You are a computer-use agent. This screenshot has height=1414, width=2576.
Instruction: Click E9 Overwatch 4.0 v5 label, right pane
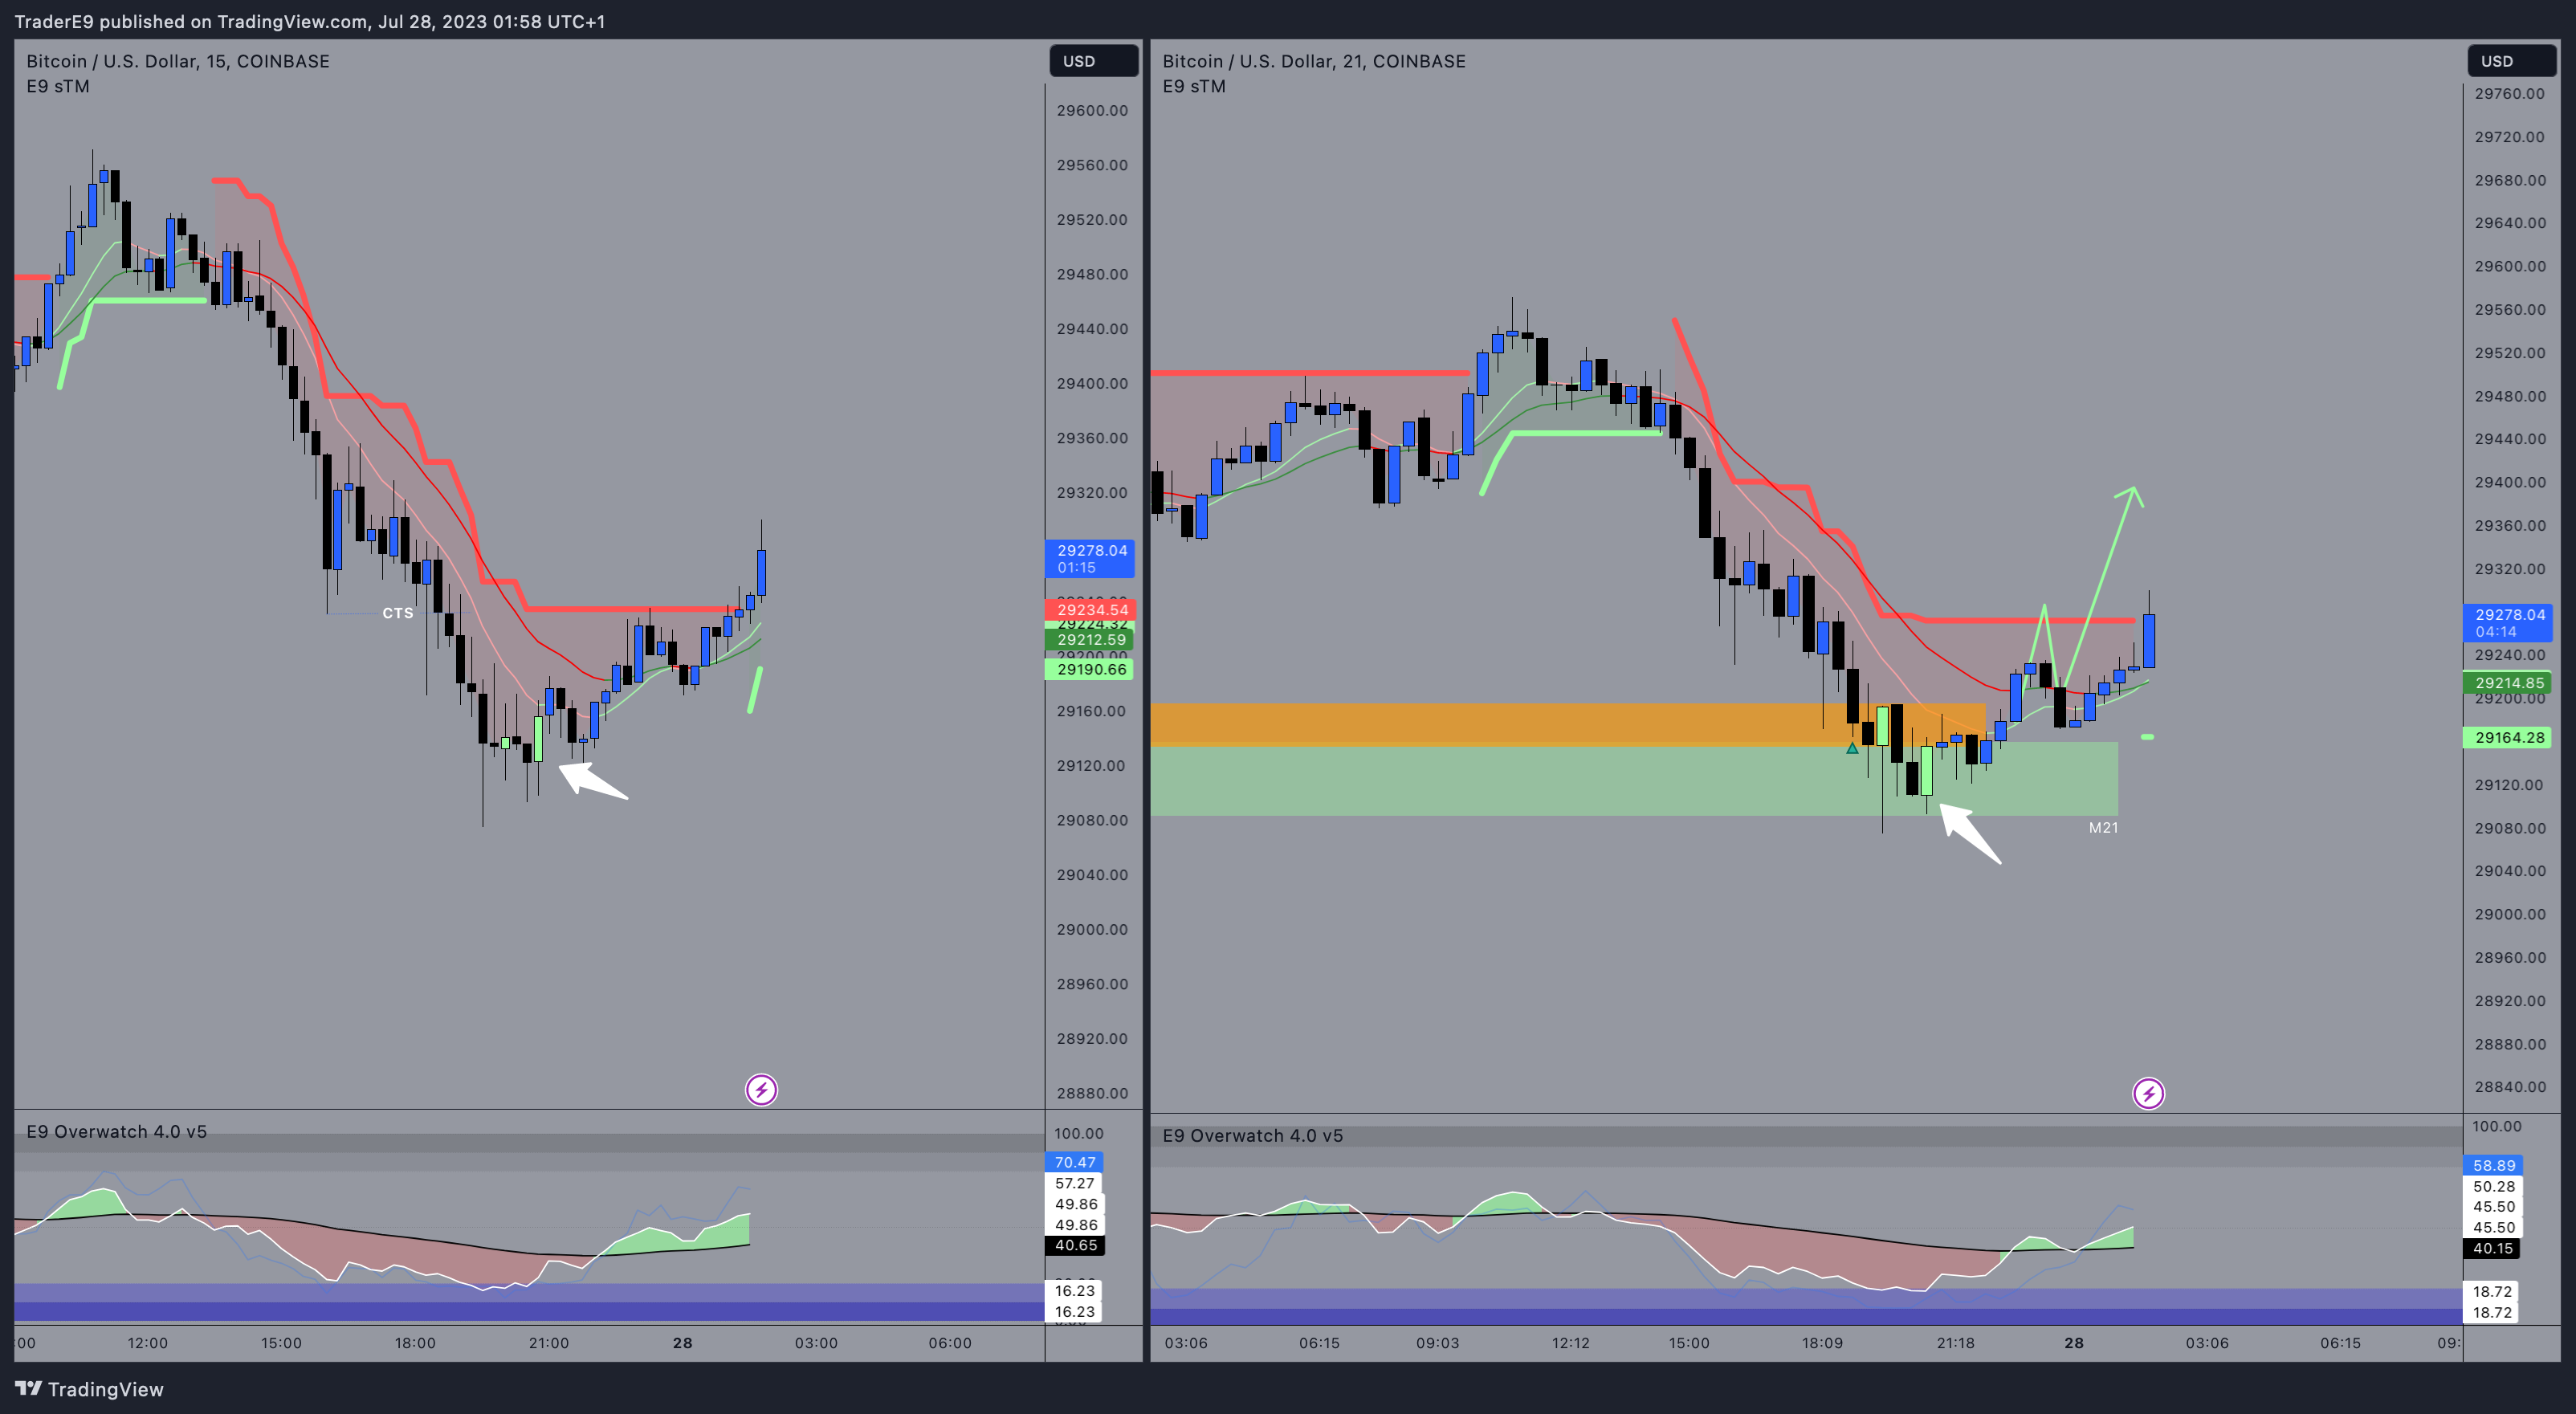(x=1253, y=1135)
